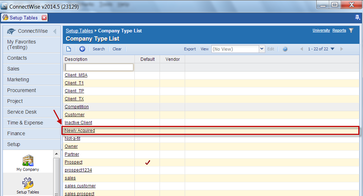Minimize the ConnectWise window
The width and height of the screenshot is (363, 196).
click(323, 5)
